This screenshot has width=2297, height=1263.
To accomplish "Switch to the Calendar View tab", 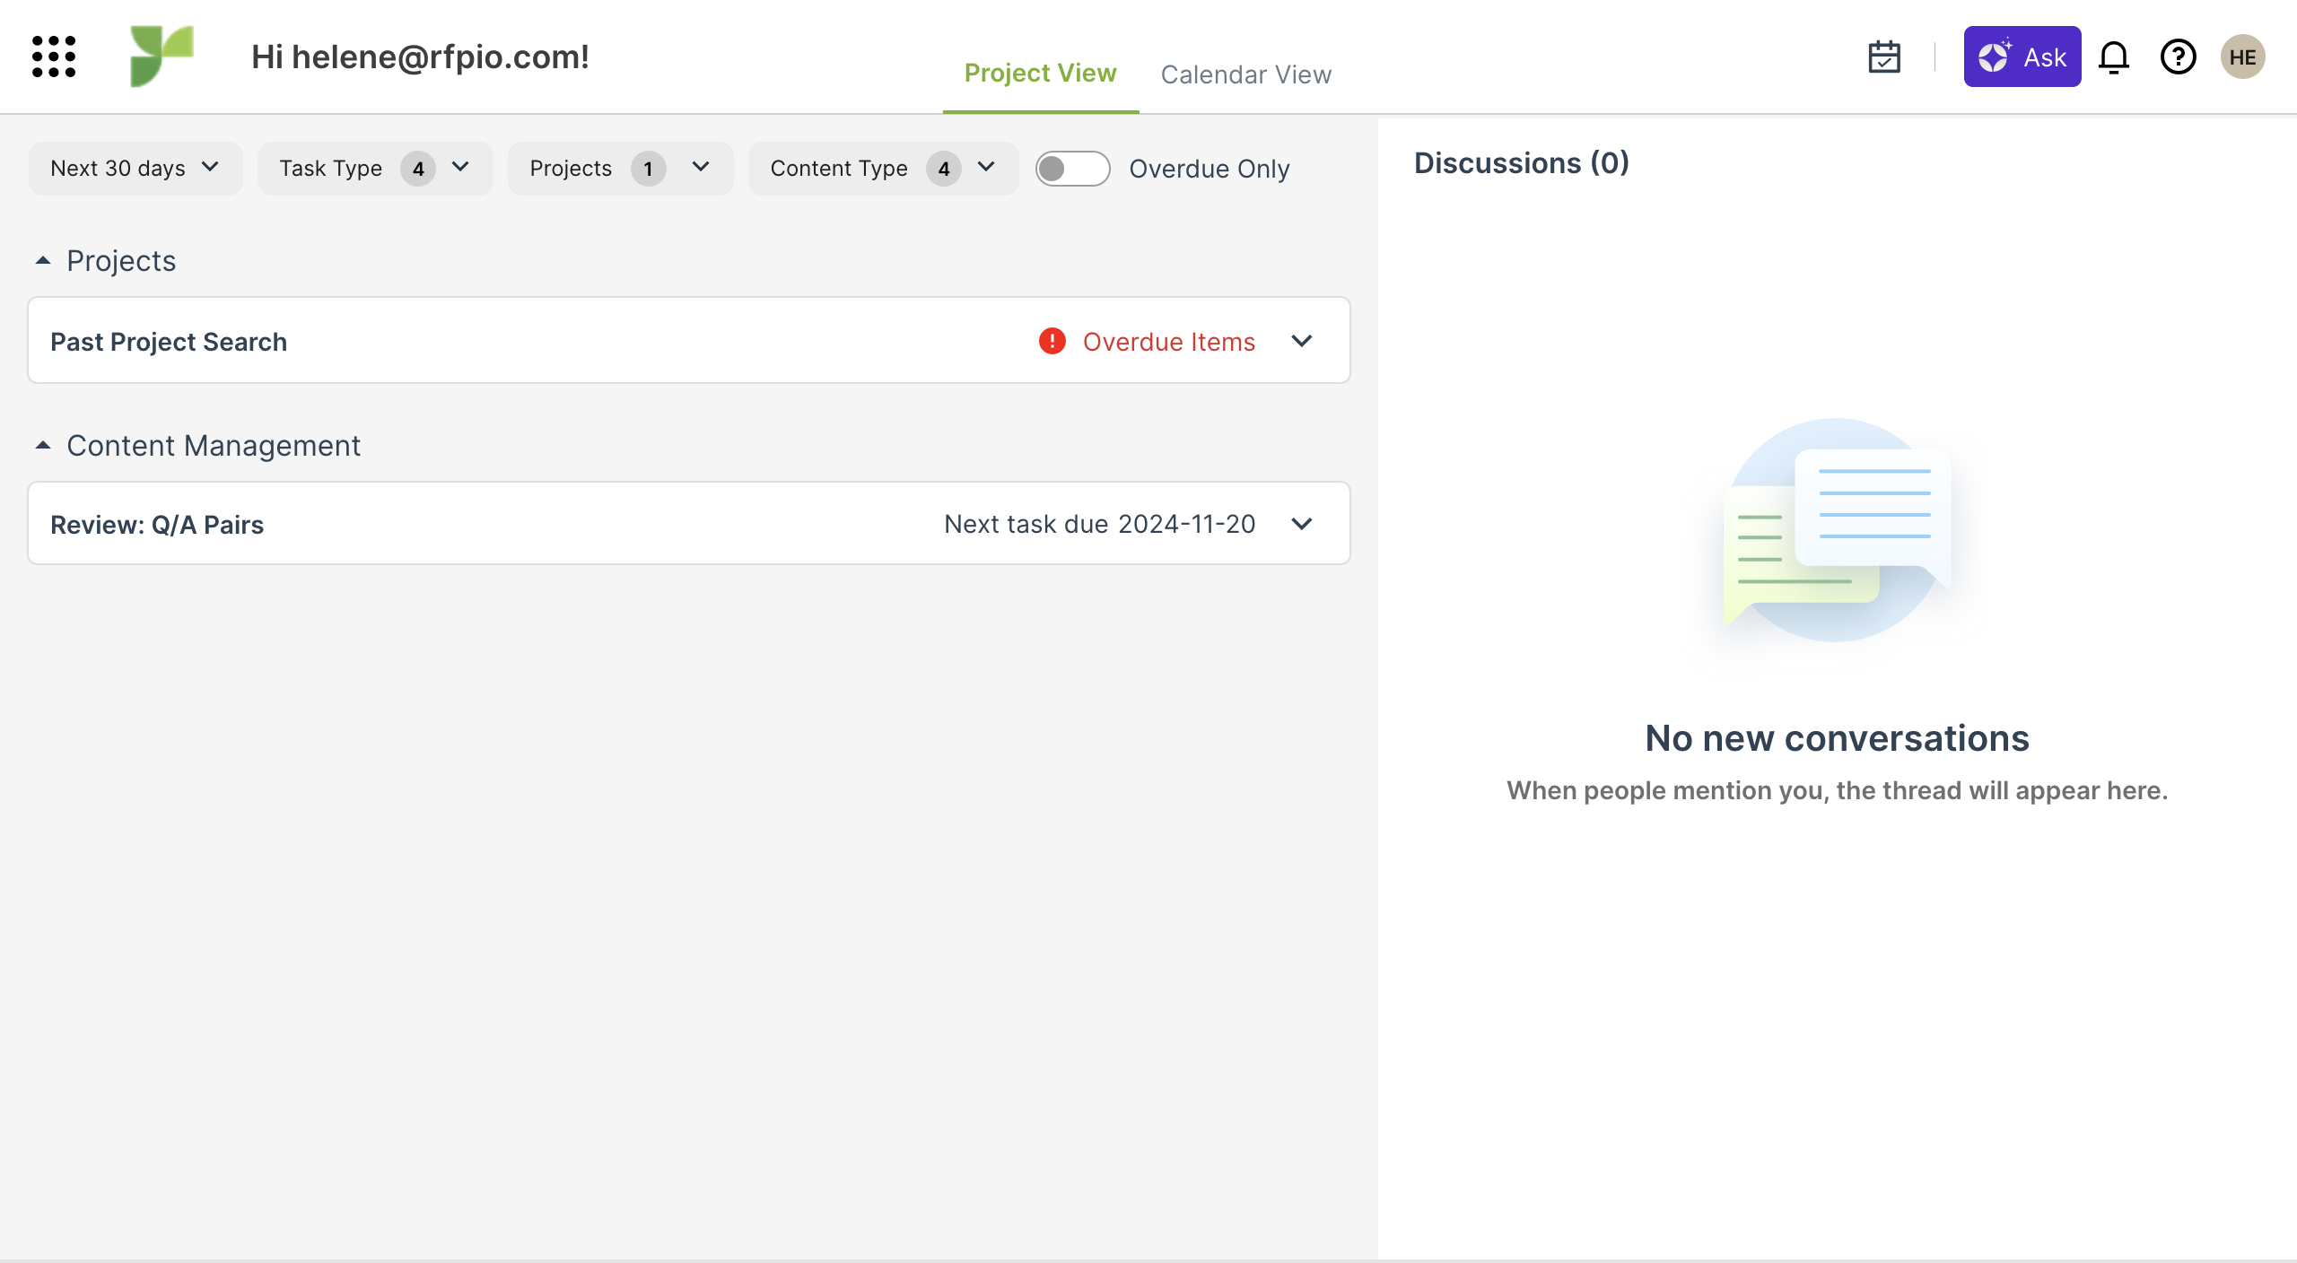I will [1245, 74].
